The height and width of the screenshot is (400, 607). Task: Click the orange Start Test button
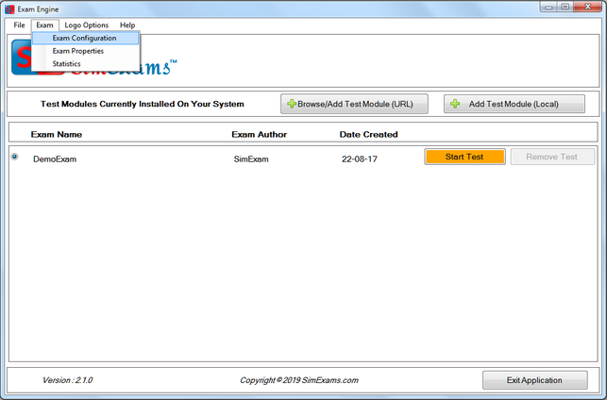coord(464,157)
